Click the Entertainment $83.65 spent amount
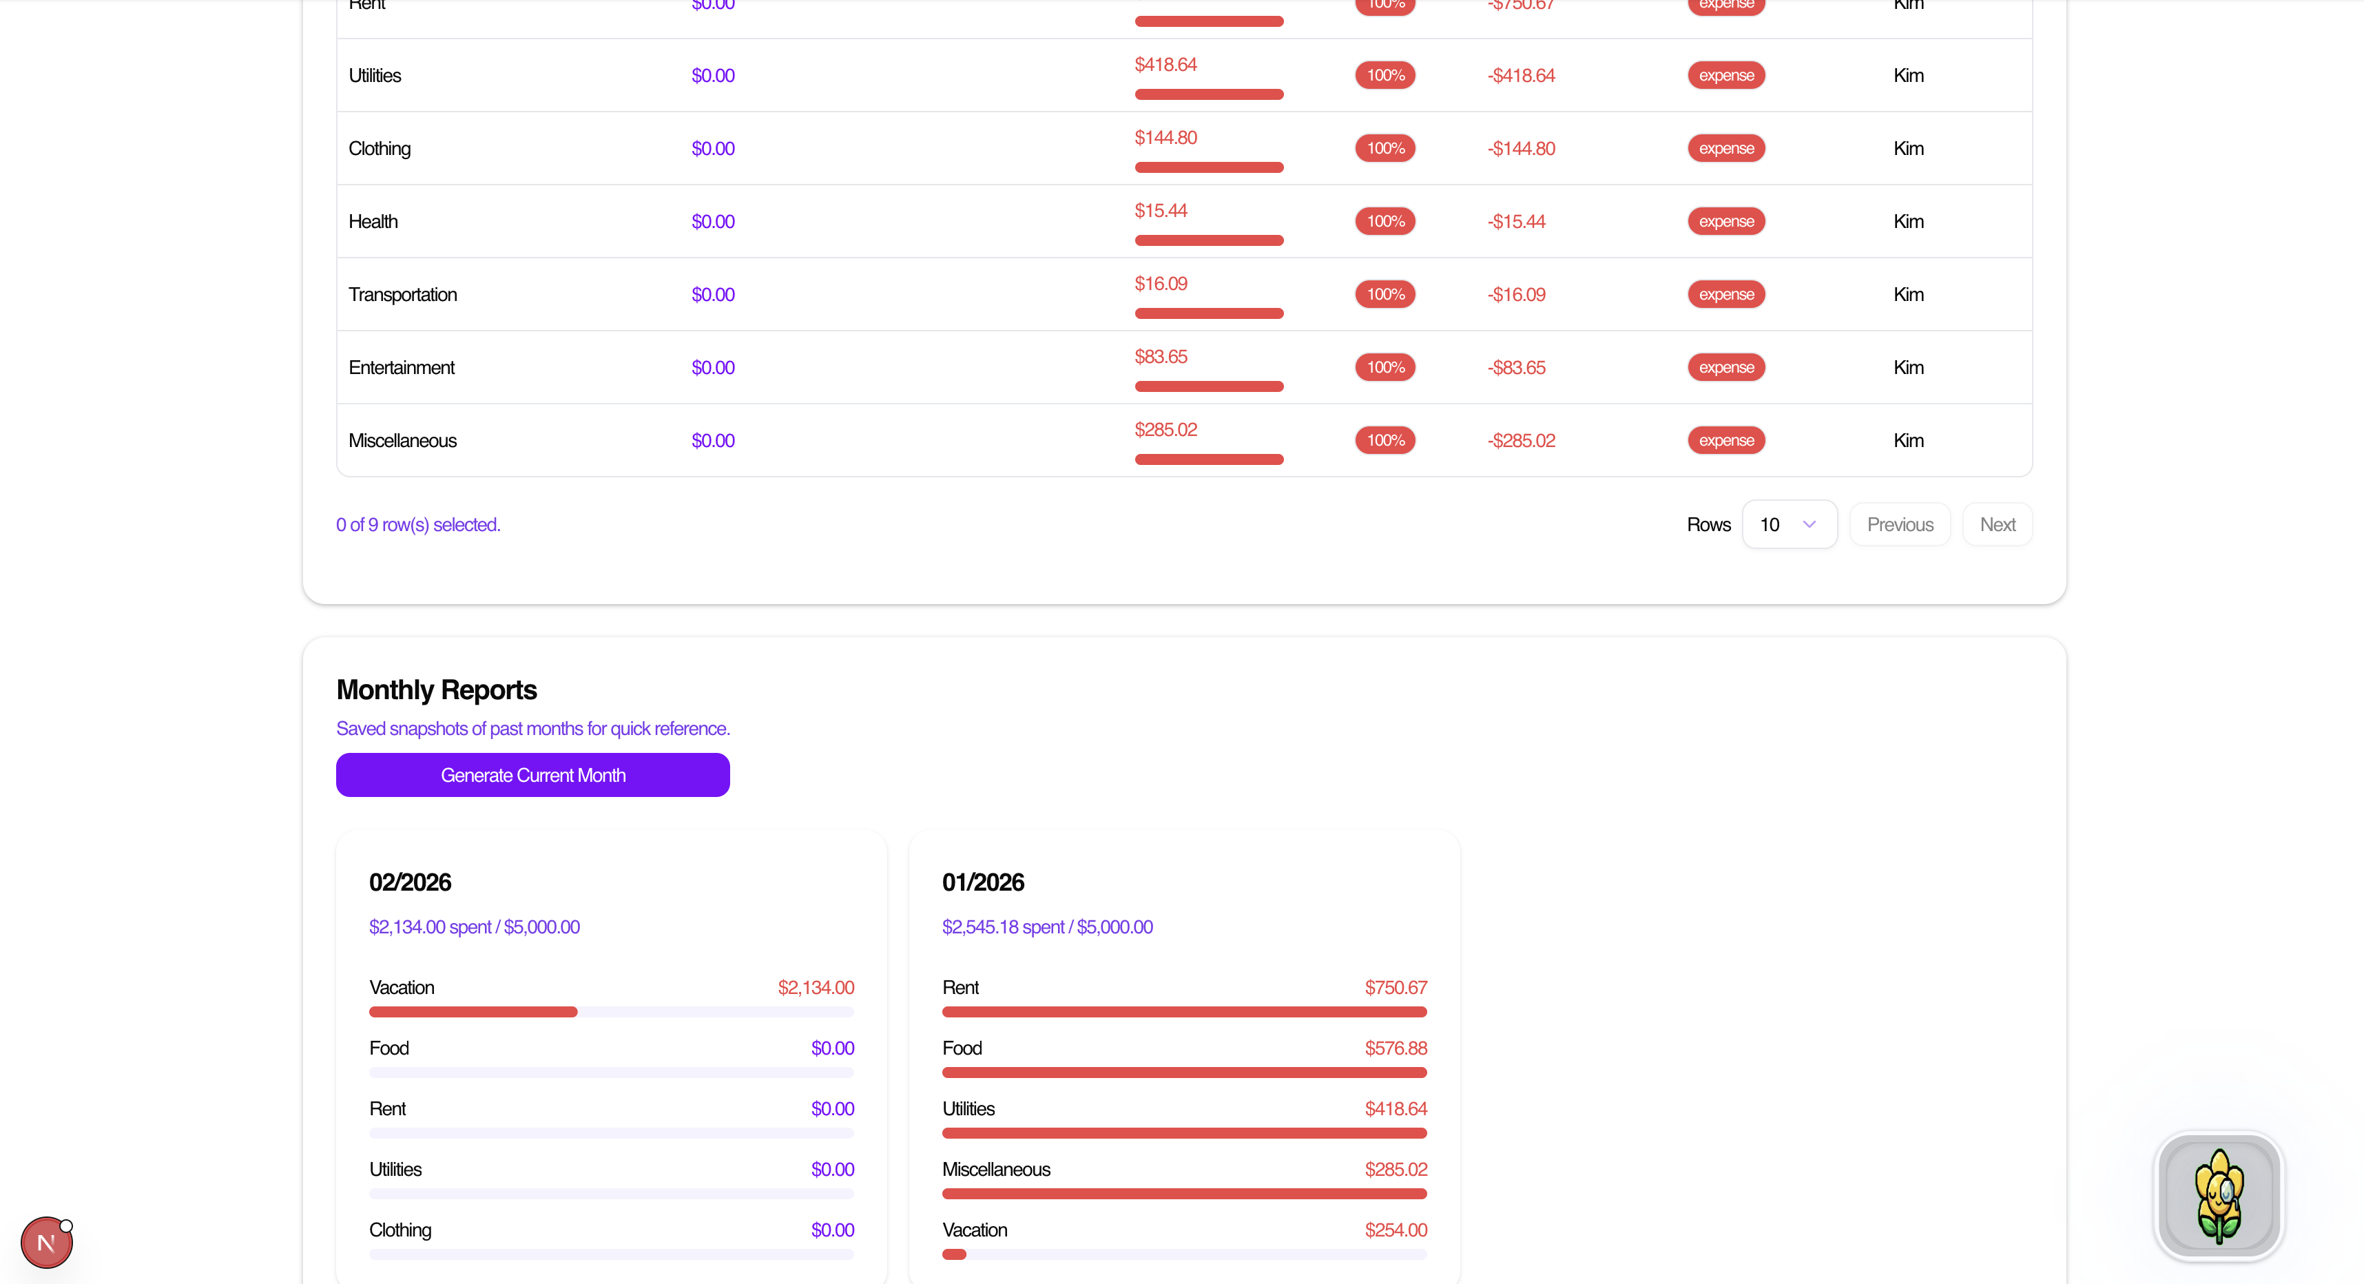 (x=1160, y=356)
